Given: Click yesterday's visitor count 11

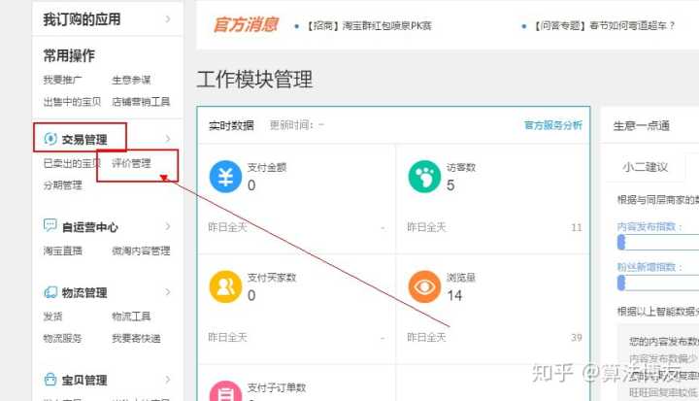Looking at the screenshot, I should click(x=577, y=227).
